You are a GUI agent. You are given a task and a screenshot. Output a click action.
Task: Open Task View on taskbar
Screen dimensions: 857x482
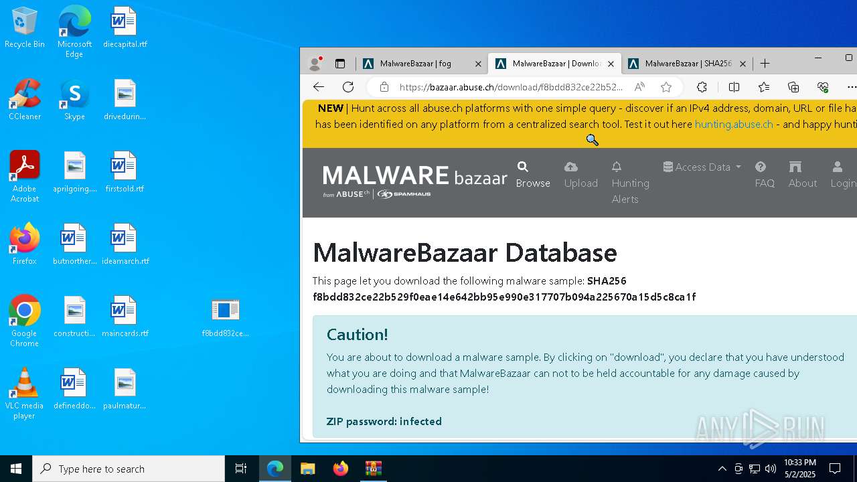click(241, 469)
